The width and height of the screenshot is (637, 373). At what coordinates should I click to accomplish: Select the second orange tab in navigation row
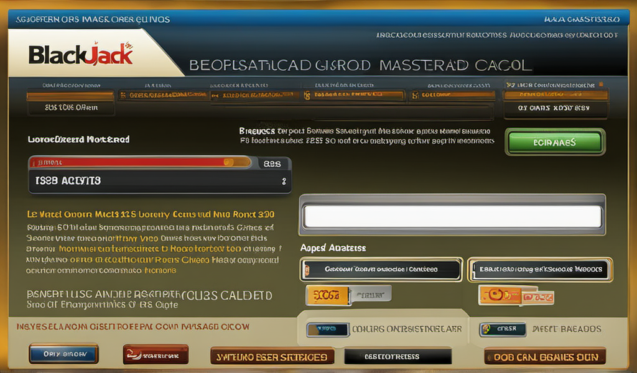tap(162, 96)
